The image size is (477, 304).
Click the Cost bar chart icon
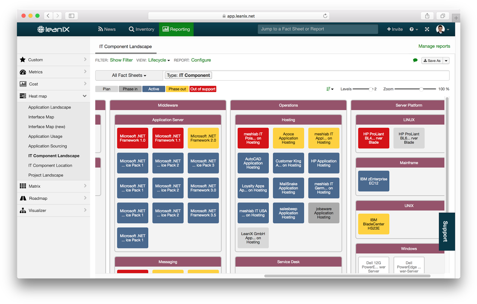pos(23,84)
